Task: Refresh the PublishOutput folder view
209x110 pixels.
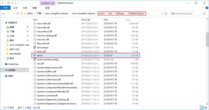Action: point(166,14)
